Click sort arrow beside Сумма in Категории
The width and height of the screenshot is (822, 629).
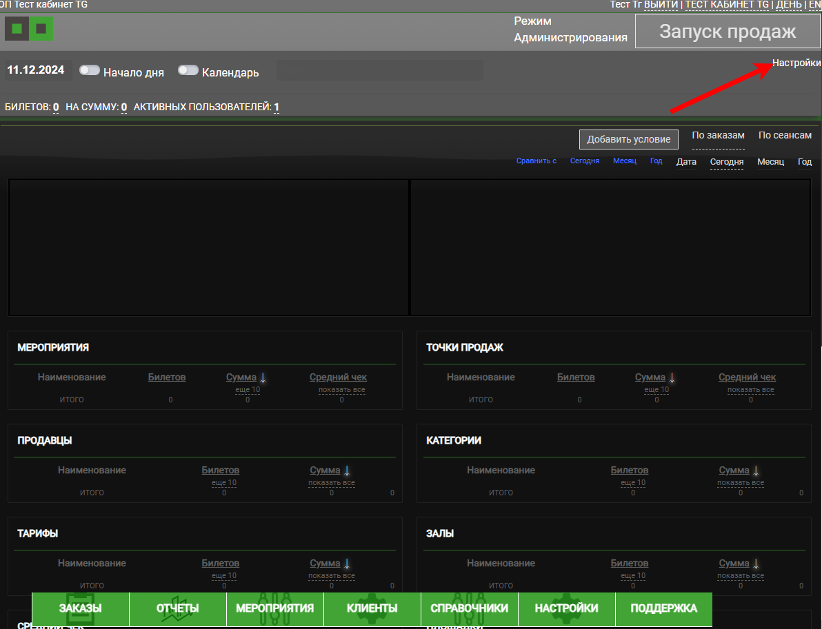[x=756, y=471]
